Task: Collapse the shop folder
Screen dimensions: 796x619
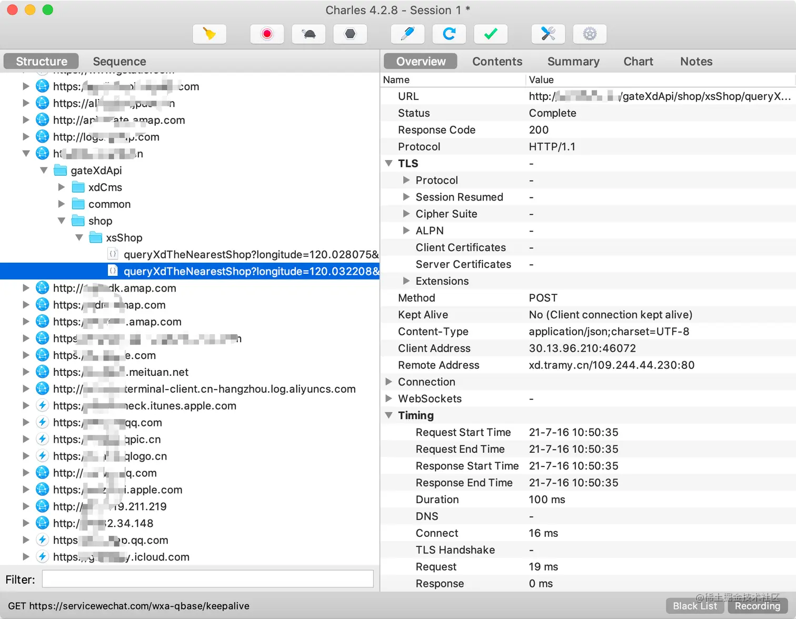Action: [x=62, y=221]
